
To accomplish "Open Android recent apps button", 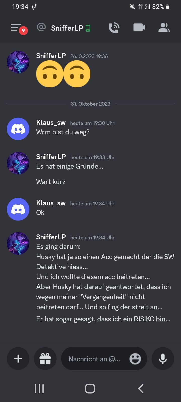I will [x=39, y=389].
